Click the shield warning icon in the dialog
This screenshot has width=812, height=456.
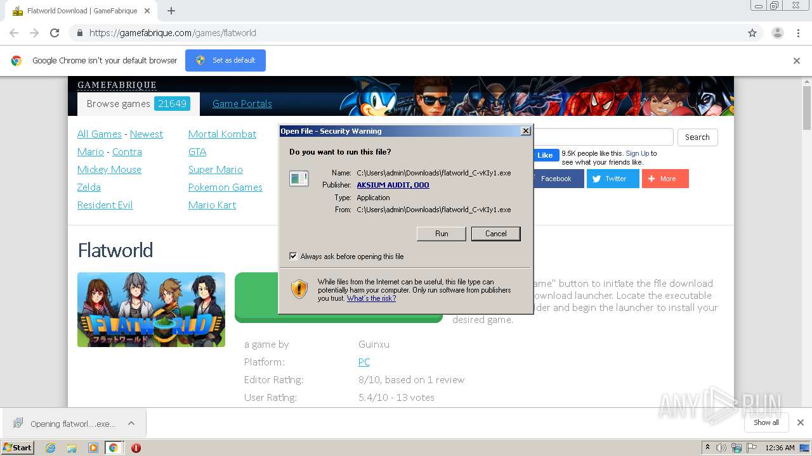(x=299, y=289)
